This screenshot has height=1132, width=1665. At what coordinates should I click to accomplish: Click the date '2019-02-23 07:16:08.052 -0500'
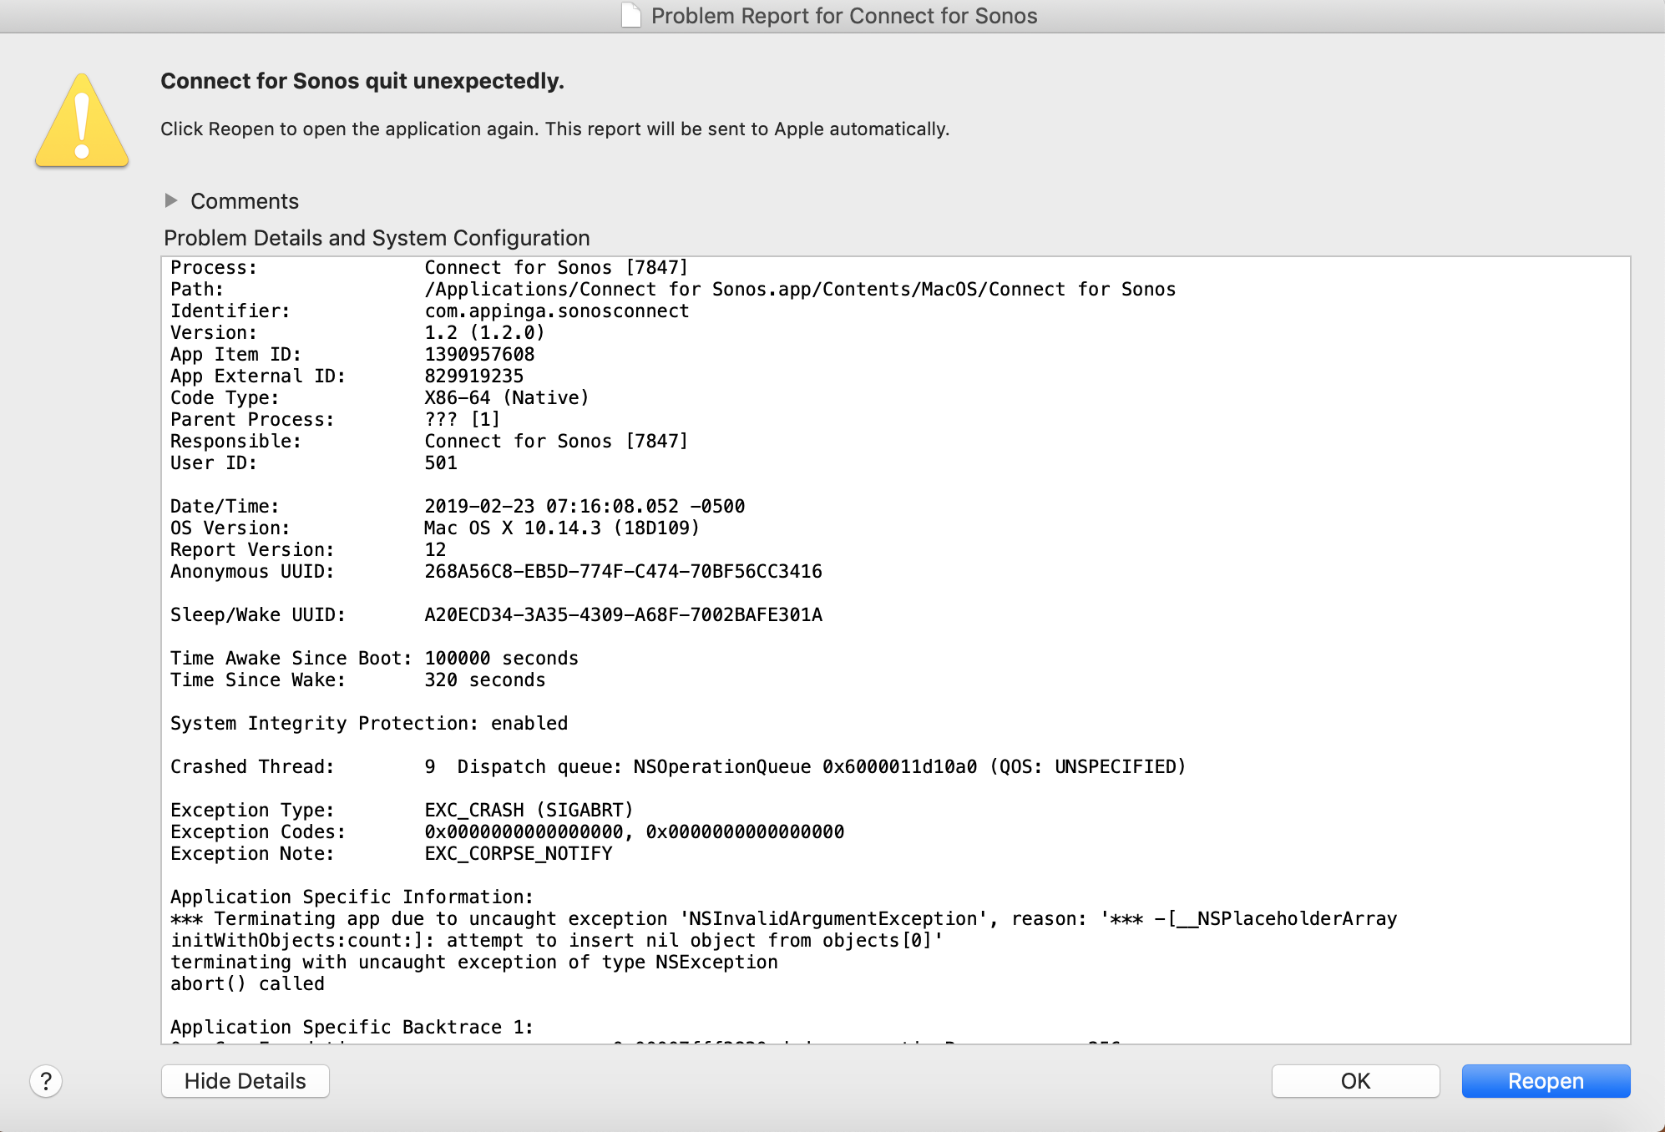click(585, 506)
